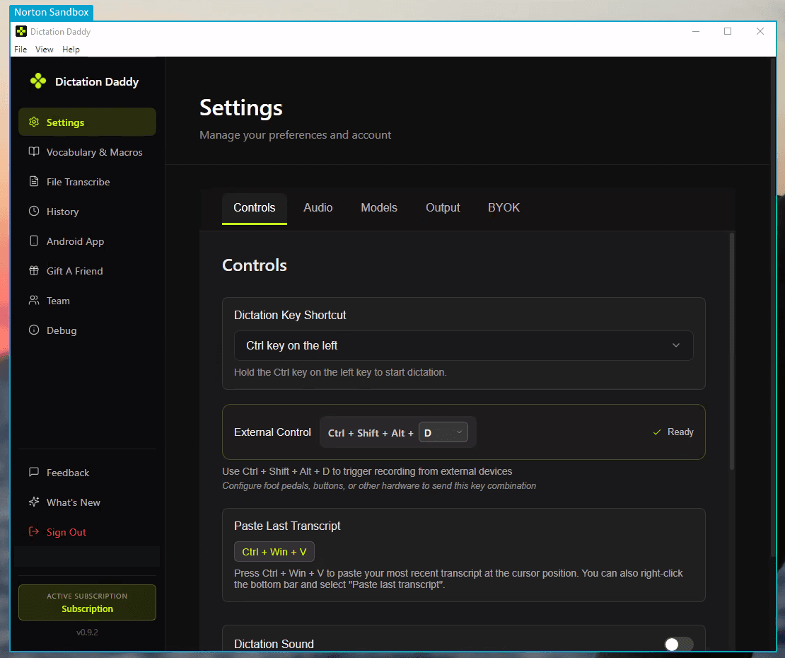This screenshot has height=658, width=785.
Task: Click the What's New label
Action: click(73, 502)
